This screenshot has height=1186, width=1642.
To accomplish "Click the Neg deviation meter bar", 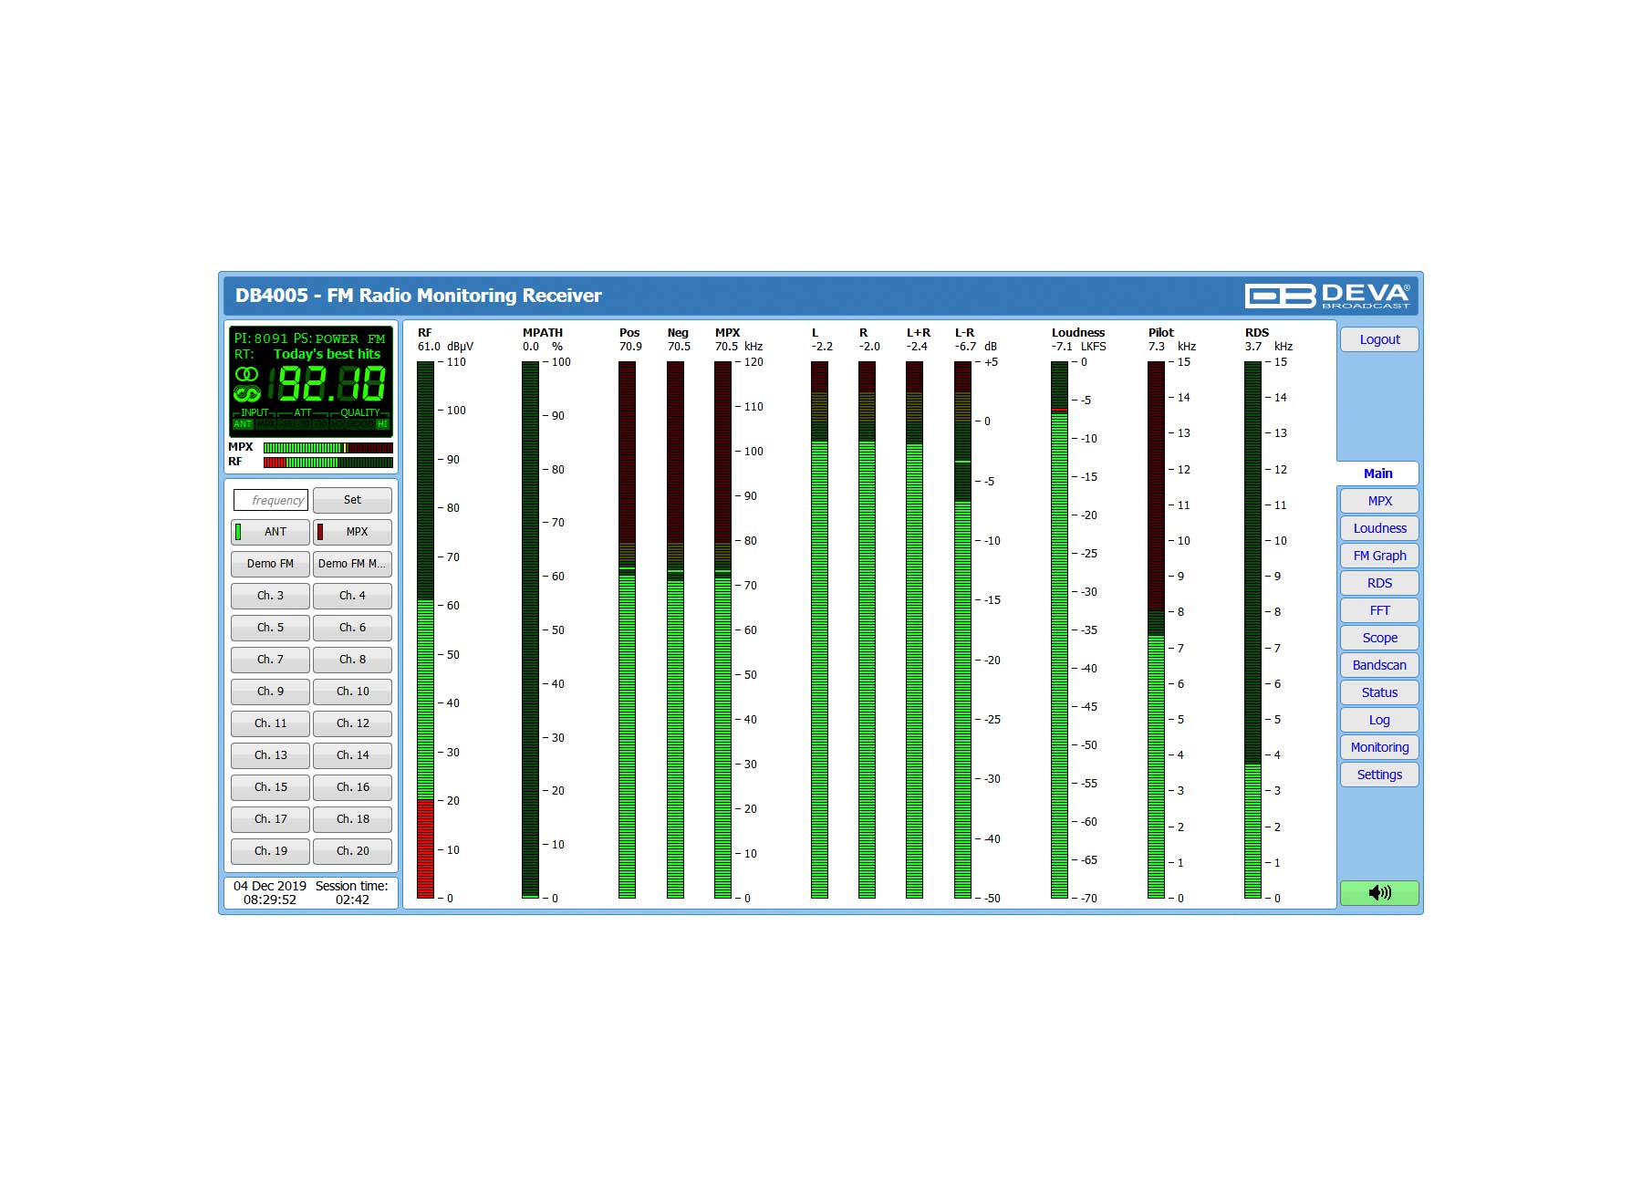I will pos(675,629).
